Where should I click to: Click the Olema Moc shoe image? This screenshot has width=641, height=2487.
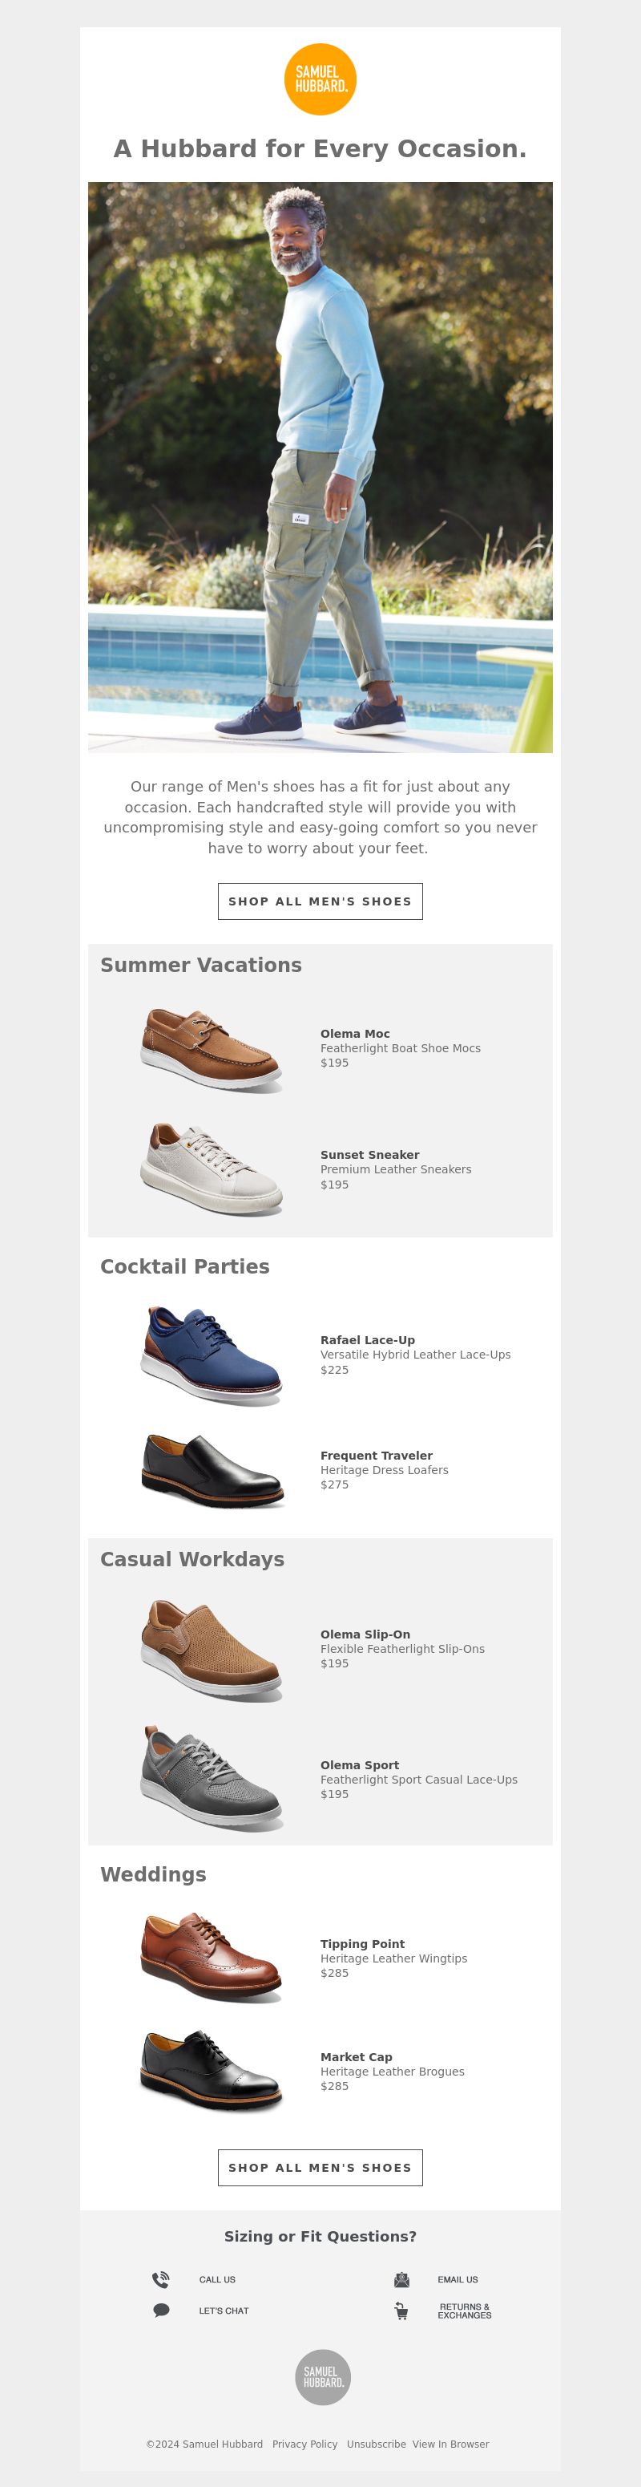click(x=211, y=1051)
